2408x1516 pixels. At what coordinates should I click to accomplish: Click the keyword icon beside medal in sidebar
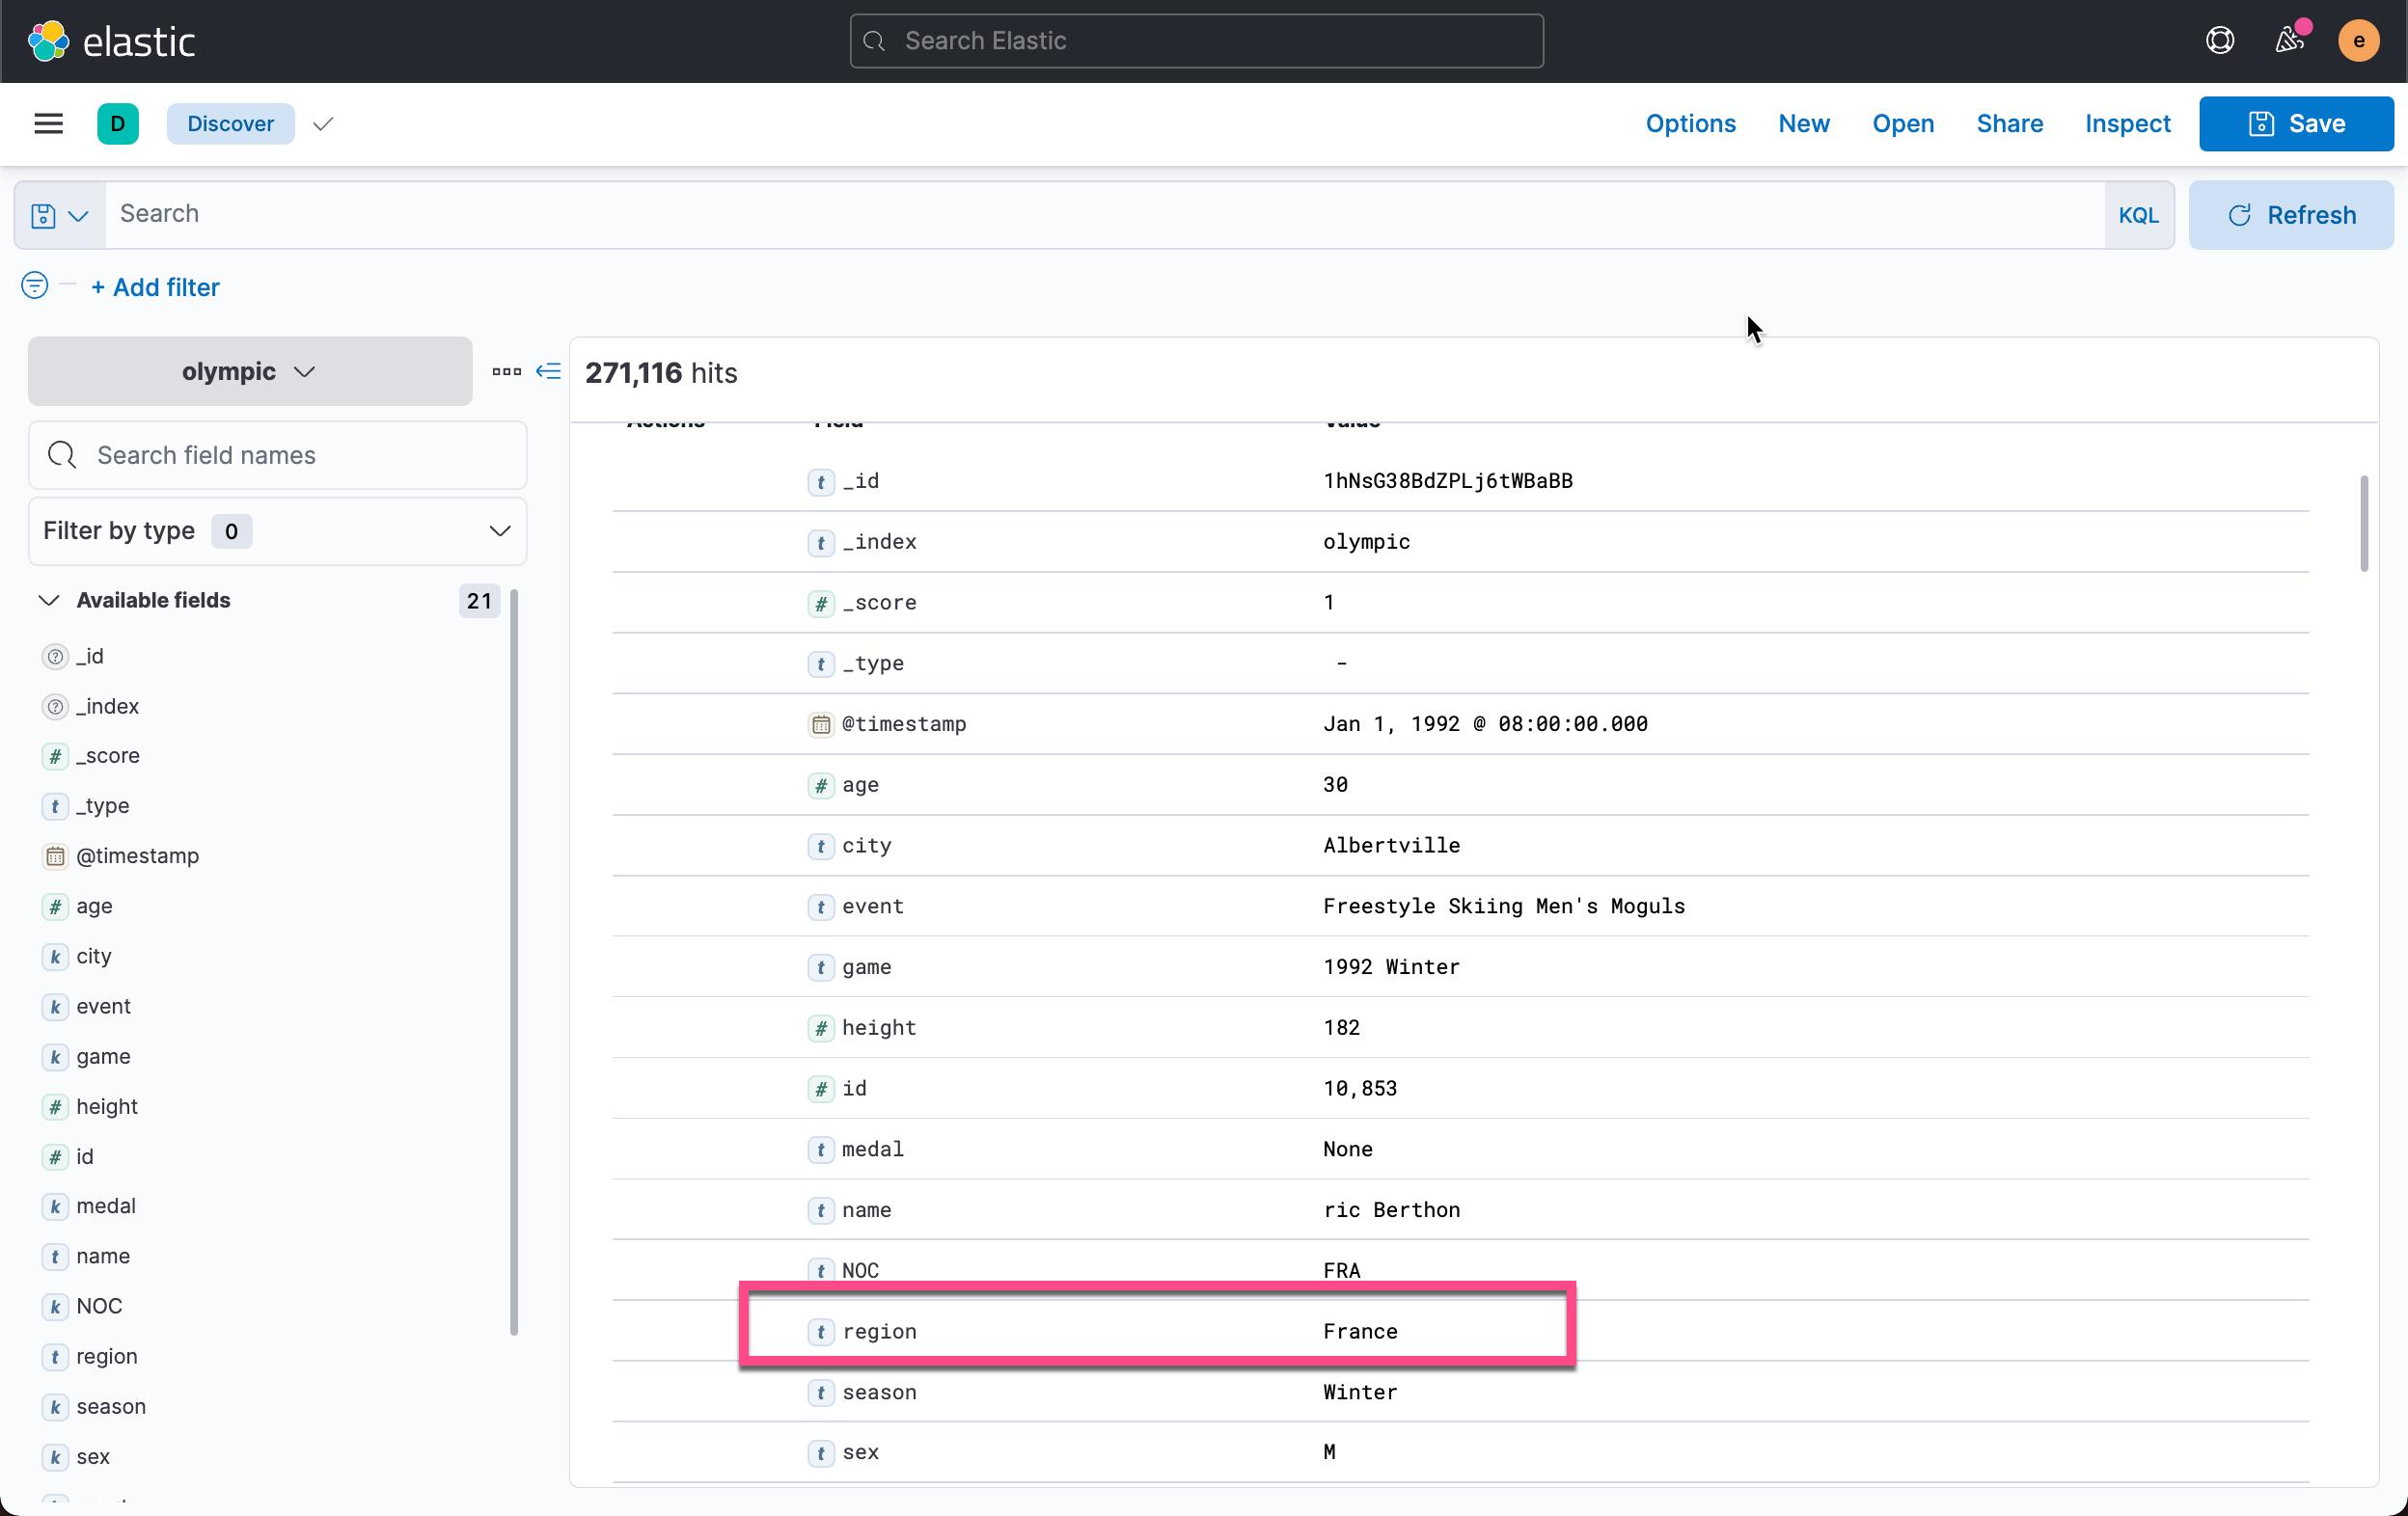(x=55, y=1206)
